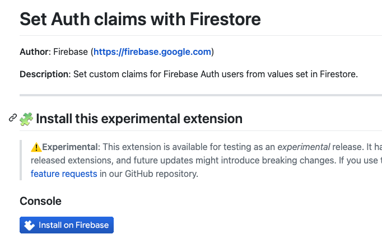The height and width of the screenshot is (248, 382).
Task: Click the Set Auth claims with Firestore title
Action: coord(140,19)
